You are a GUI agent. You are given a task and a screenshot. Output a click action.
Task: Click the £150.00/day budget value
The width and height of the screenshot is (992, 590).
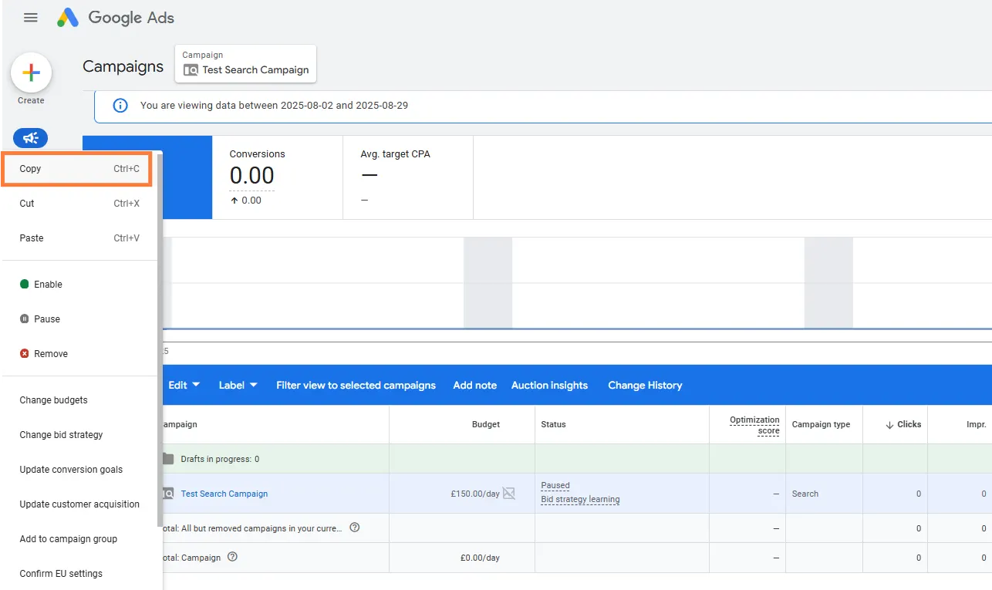pyautogui.click(x=475, y=494)
